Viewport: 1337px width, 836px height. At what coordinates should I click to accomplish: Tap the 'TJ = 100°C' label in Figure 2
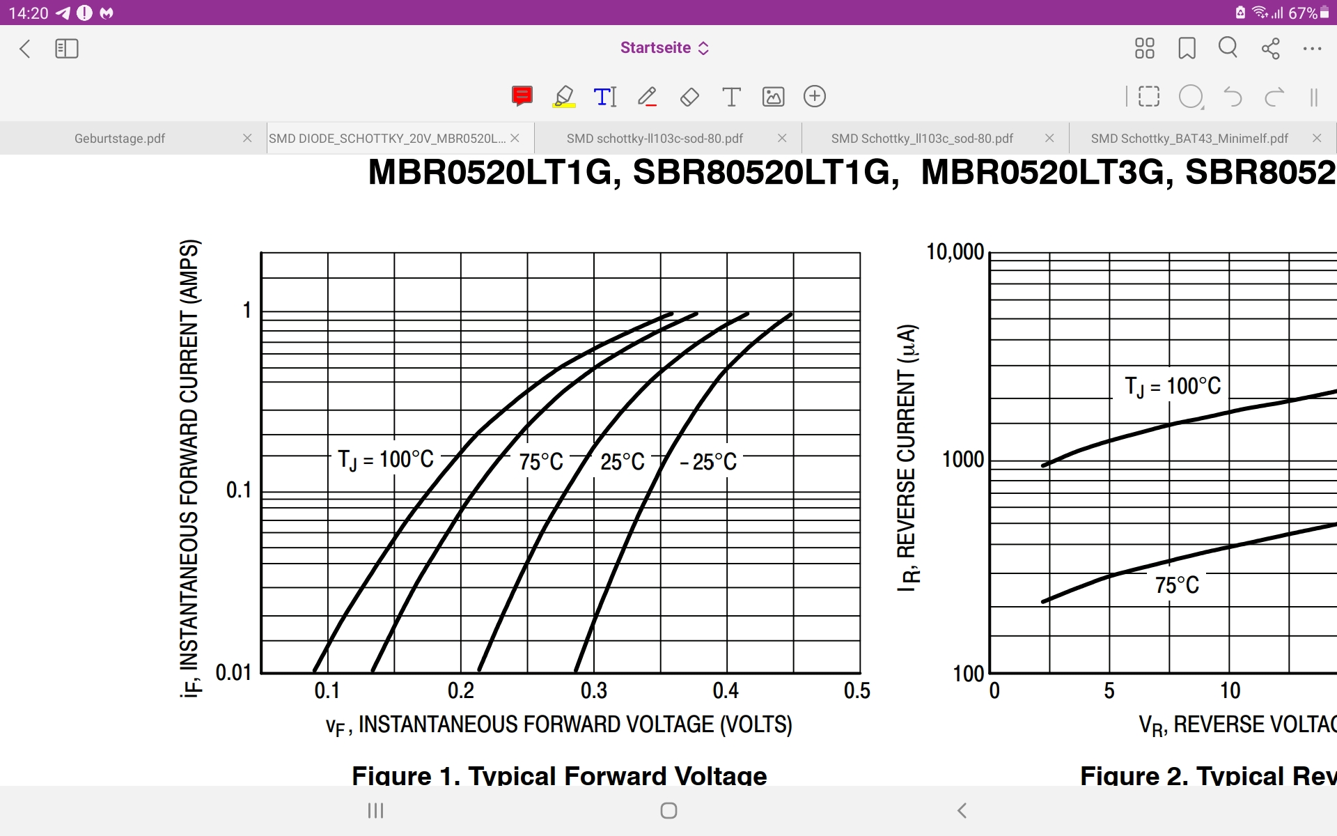(1173, 386)
